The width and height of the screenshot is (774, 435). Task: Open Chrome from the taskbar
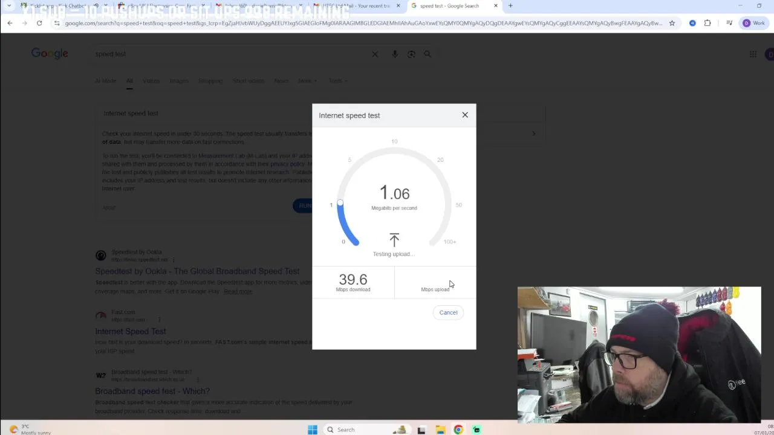pyautogui.click(x=458, y=430)
